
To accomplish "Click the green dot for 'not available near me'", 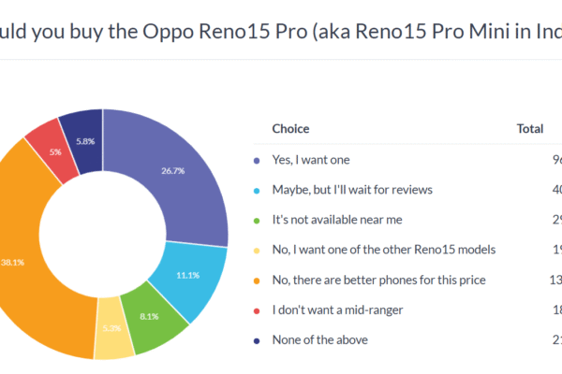I will coord(257,219).
